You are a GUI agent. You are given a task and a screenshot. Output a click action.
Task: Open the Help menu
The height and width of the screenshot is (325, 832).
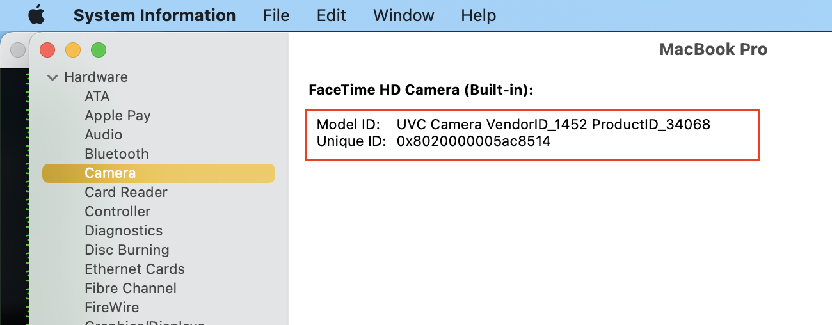tap(478, 15)
